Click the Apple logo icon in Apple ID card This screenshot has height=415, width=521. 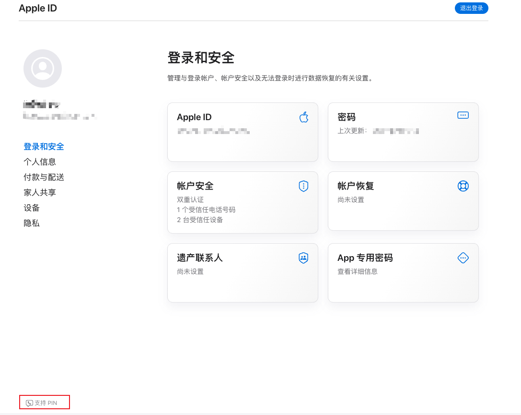click(x=304, y=117)
